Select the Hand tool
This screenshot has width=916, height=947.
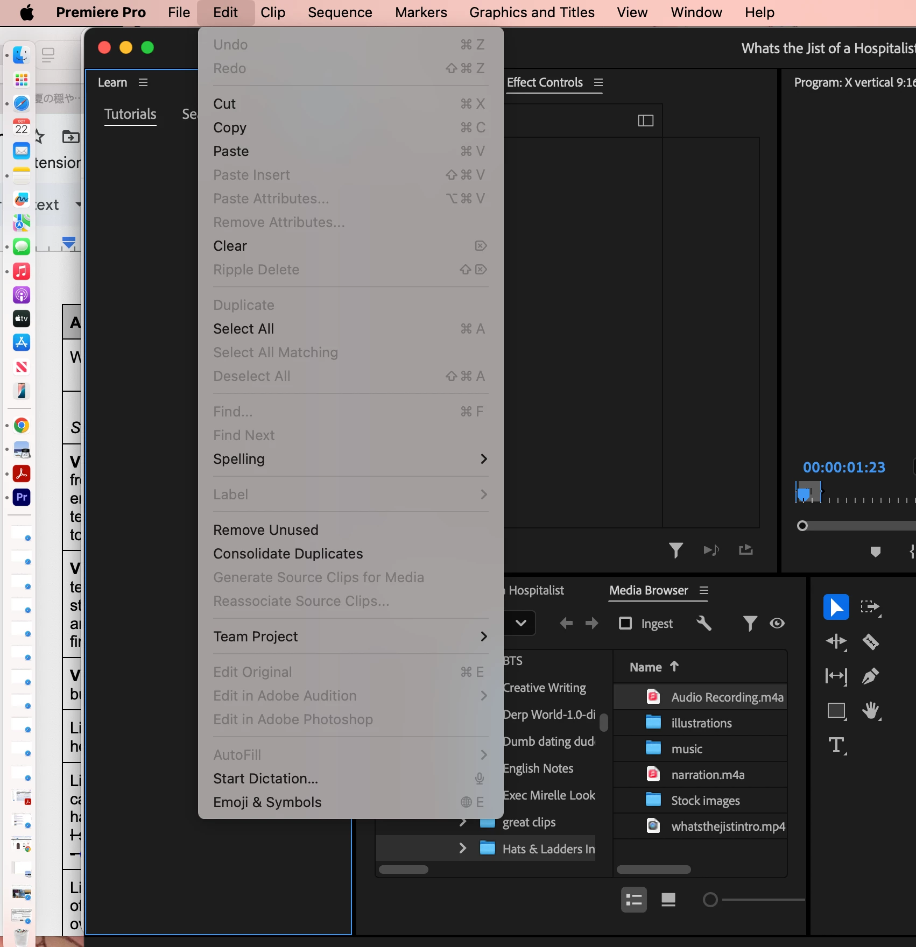[x=871, y=711]
